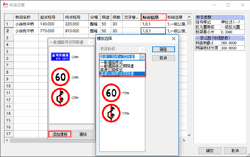Collapse the 一级公路(标线参数) section chevron
Screen dimensions: 250x157
coord(242,38)
